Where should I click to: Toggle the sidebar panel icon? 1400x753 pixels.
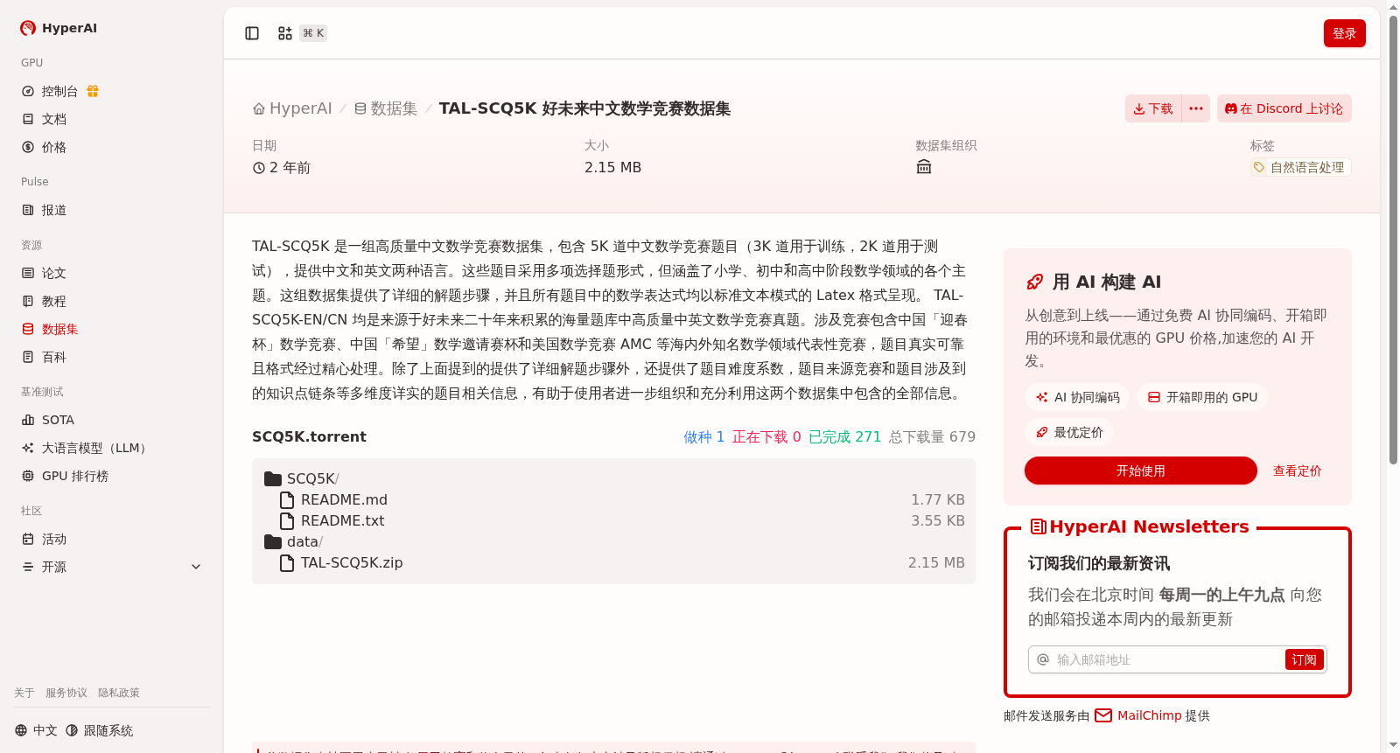252,33
